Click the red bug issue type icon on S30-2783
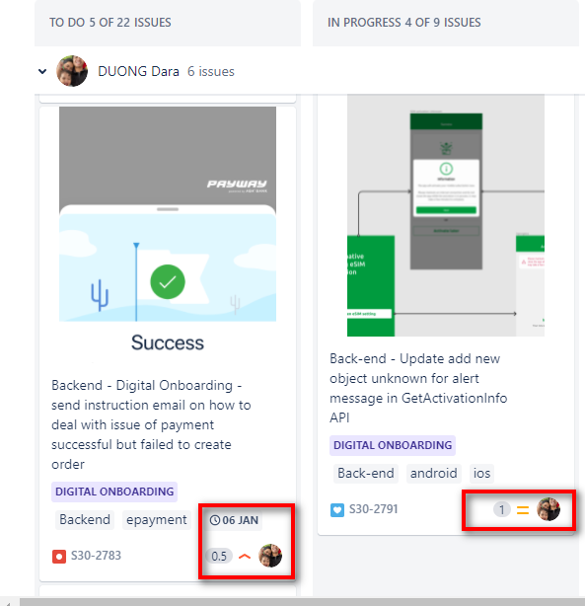The width and height of the screenshot is (585, 606). coord(59,557)
